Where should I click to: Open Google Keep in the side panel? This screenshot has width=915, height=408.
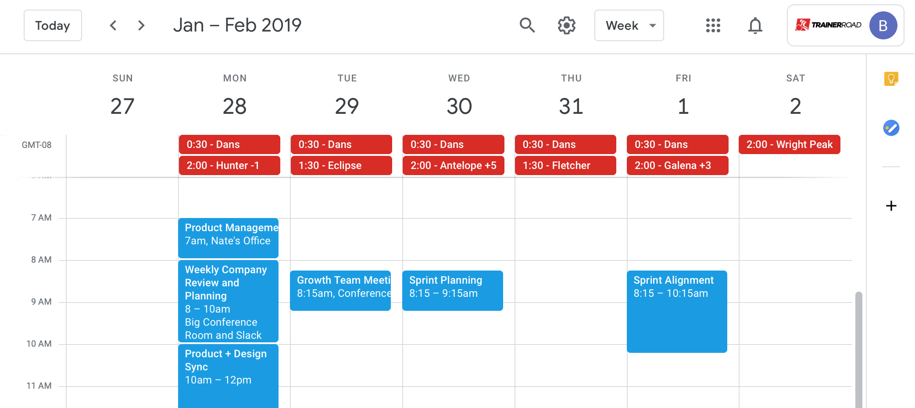891,79
